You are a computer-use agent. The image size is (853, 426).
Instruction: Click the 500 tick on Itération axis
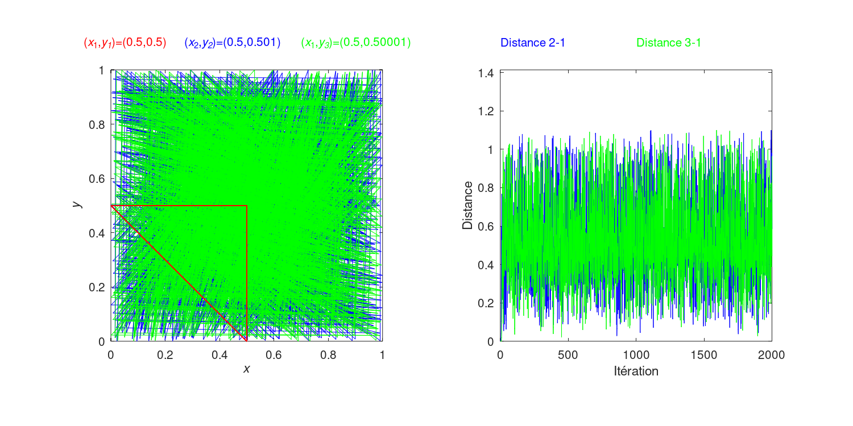tap(568, 355)
